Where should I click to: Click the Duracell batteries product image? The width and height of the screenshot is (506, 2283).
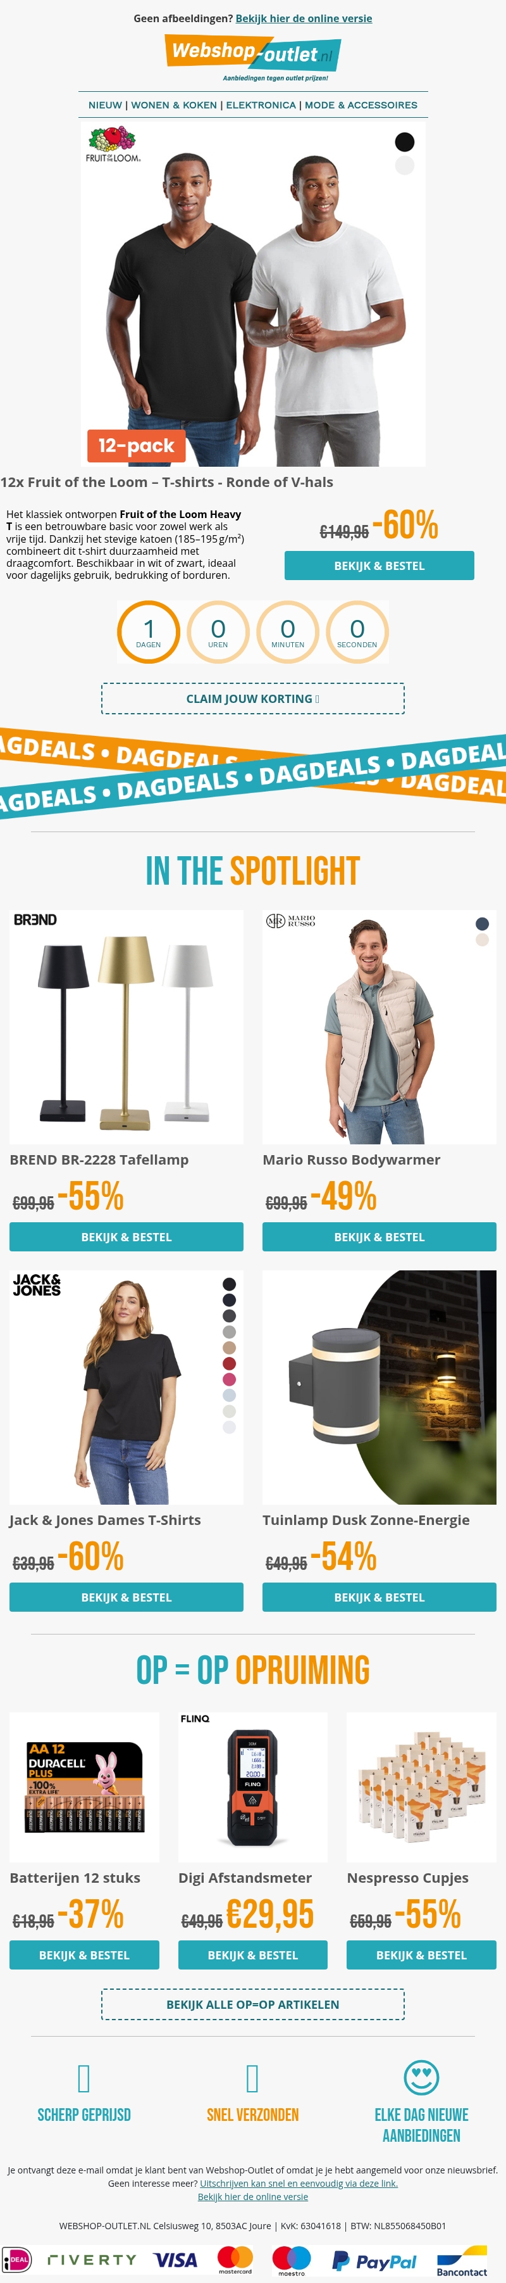(x=84, y=1786)
